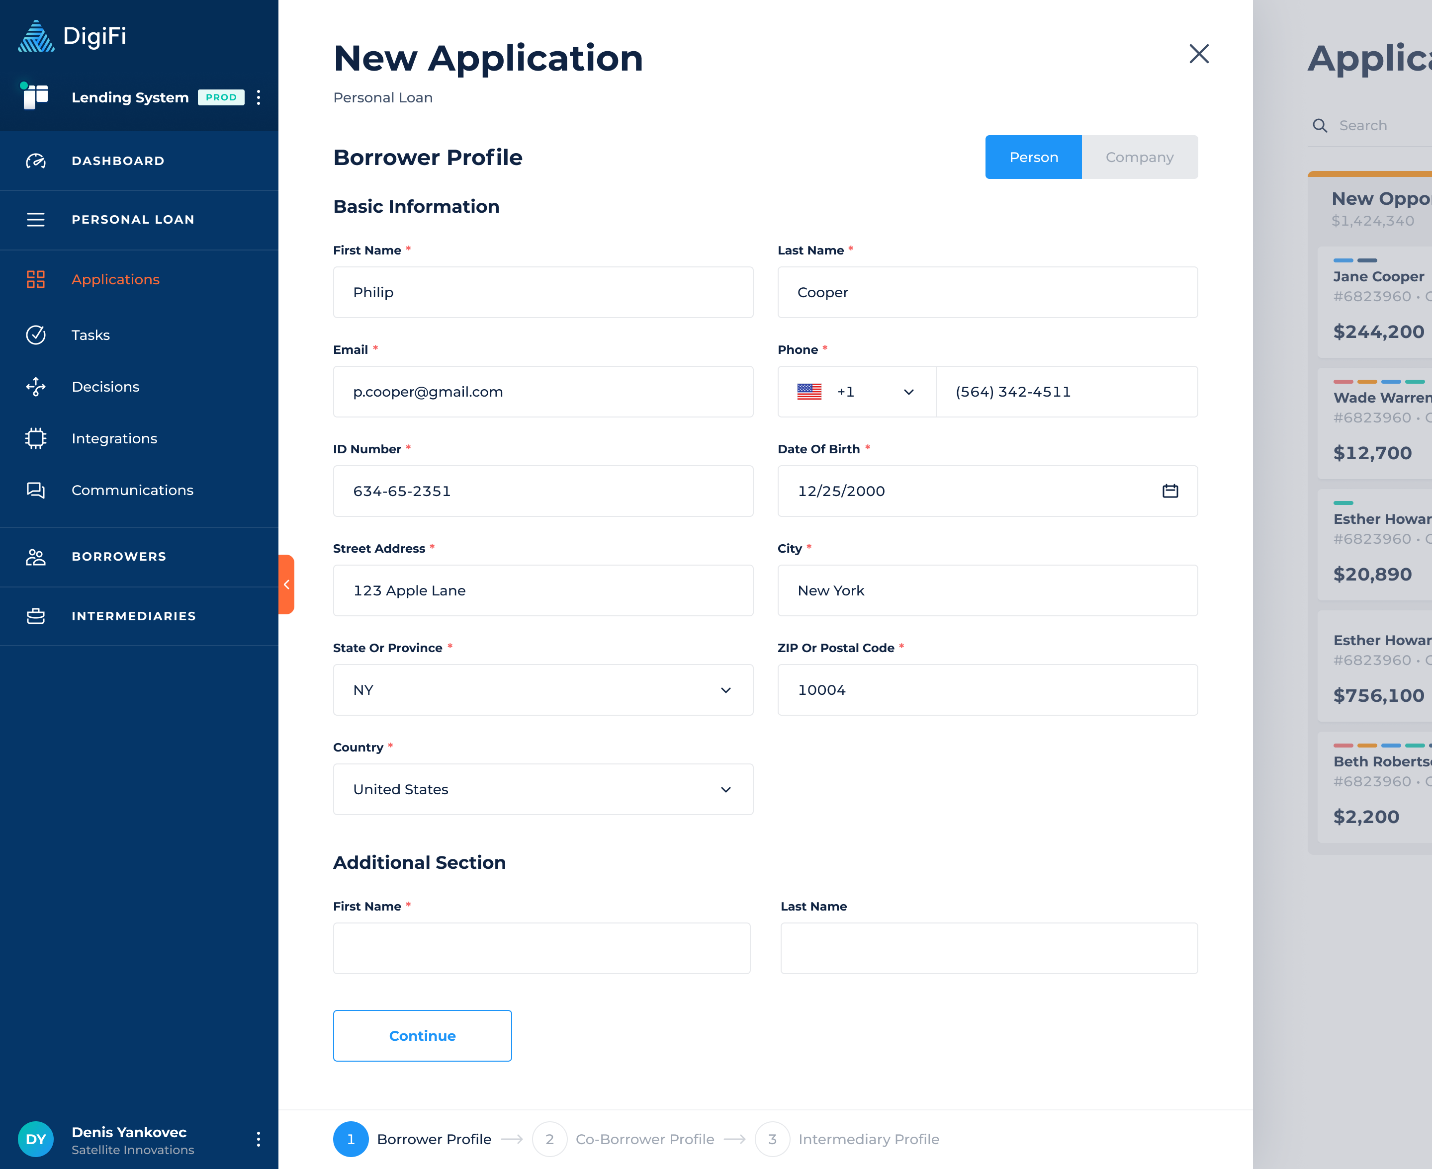Viewport: 1432px width, 1169px height.
Task: Open the State Or Province dropdown
Action: pyautogui.click(x=542, y=690)
